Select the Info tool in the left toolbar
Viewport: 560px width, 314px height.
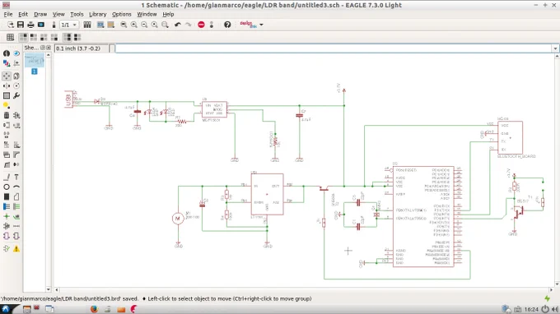7,53
